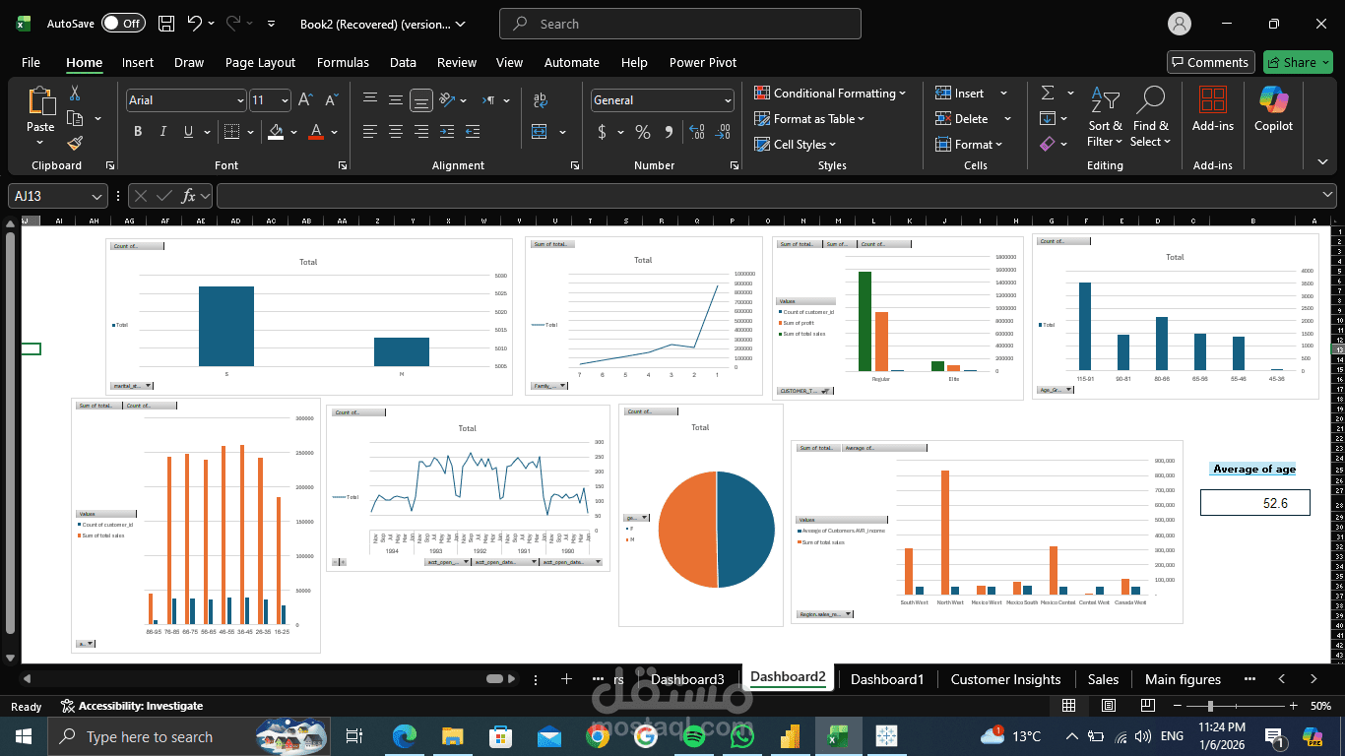Screen dimensions: 1345x756
Task: Toggle Italic formatting
Action: click(162, 132)
